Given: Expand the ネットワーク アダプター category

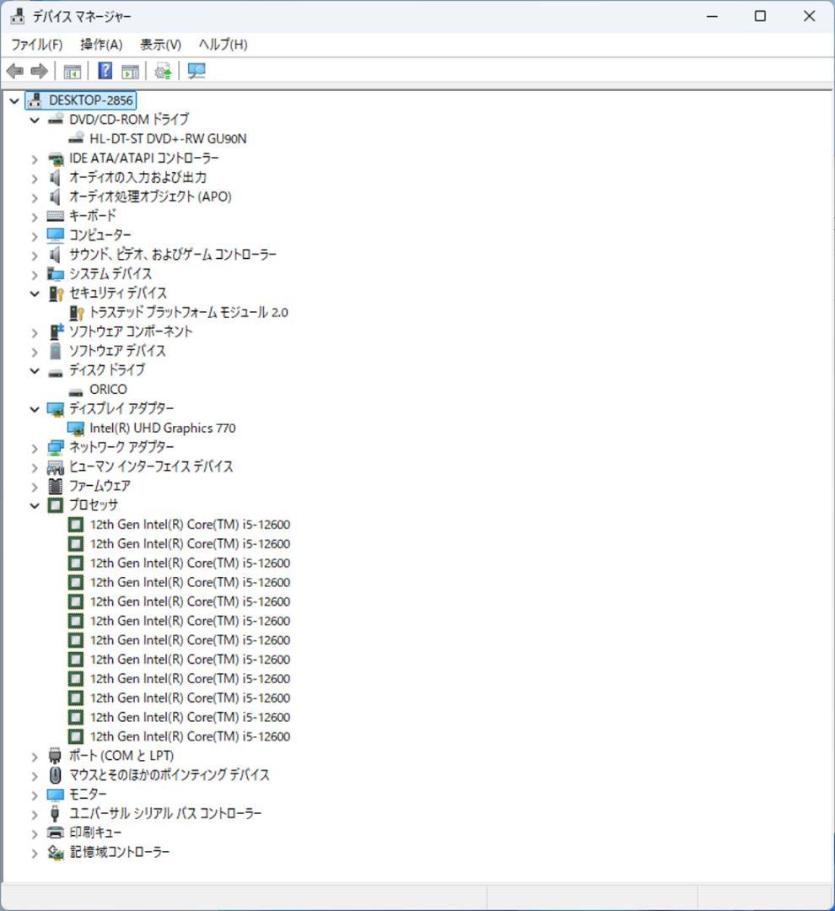Looking at the screenshot, I should (34, 447).
